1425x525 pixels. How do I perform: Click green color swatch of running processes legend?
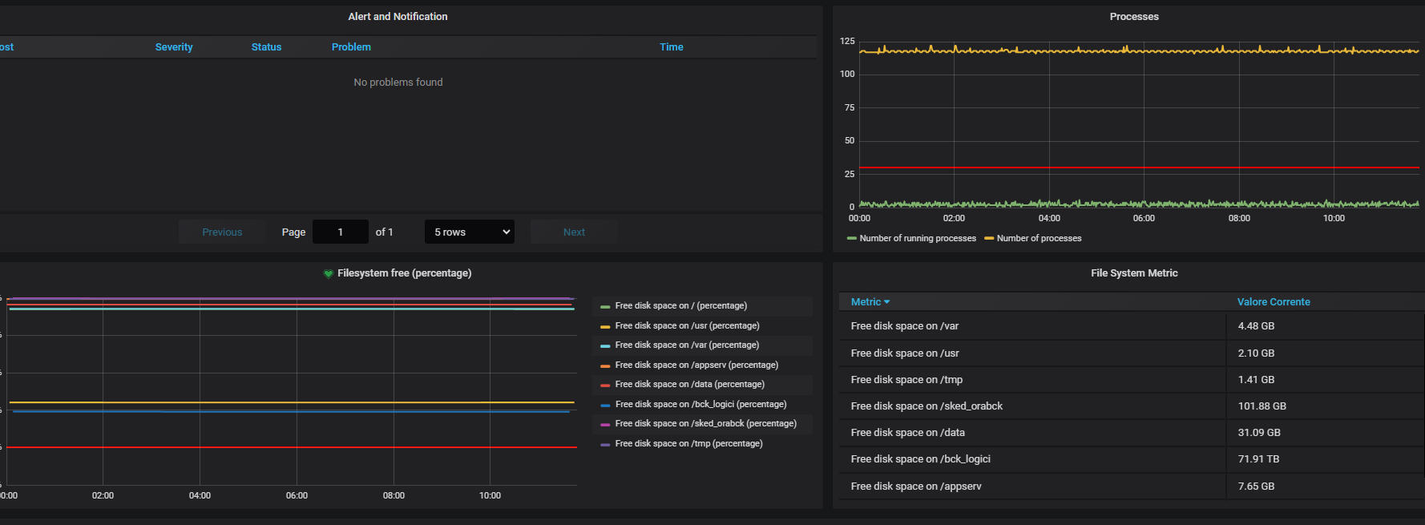click(852, 238)
